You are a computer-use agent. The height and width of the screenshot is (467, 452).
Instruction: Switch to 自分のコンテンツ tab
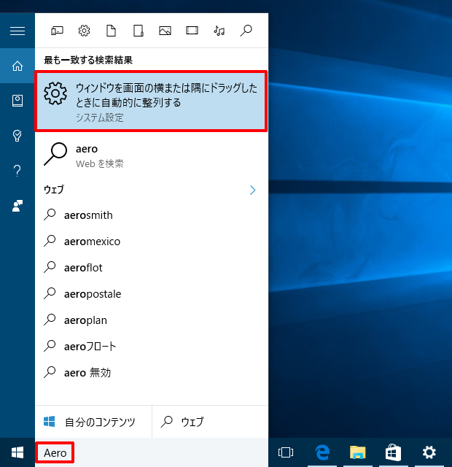click(x=93, y=422)
